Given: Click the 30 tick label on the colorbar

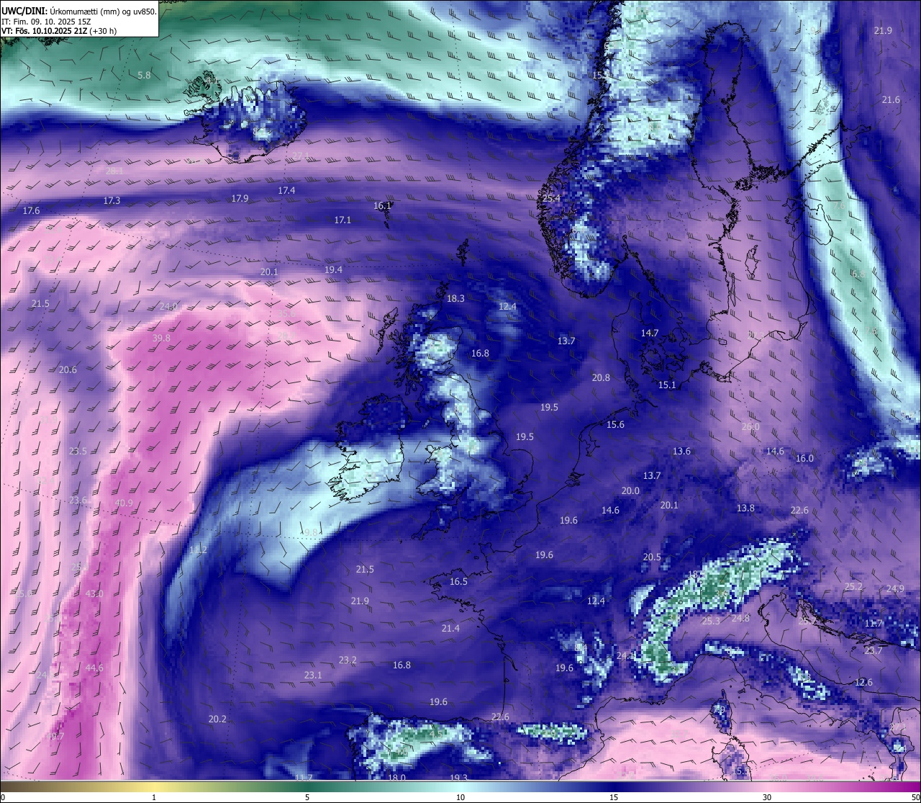Looking at the screenshot, I should [x=767, y=797].
